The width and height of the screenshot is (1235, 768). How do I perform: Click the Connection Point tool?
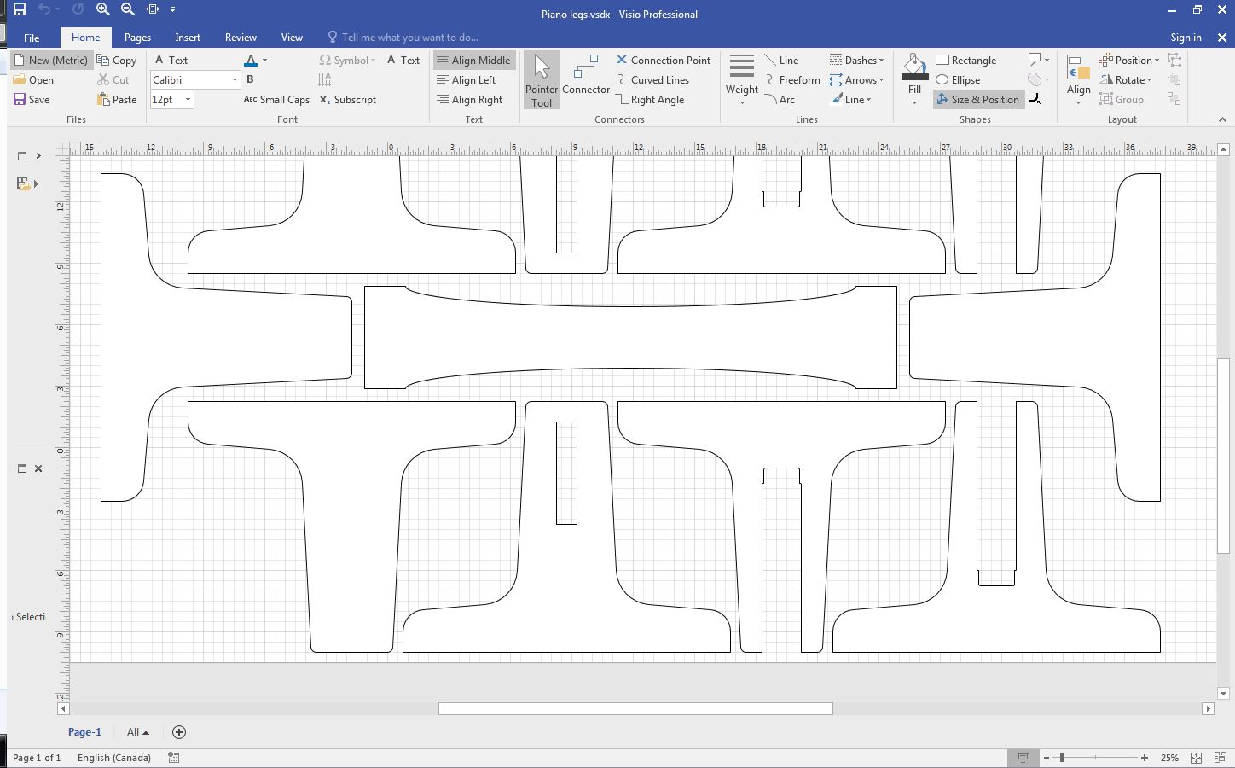click(x=664, y=60)
